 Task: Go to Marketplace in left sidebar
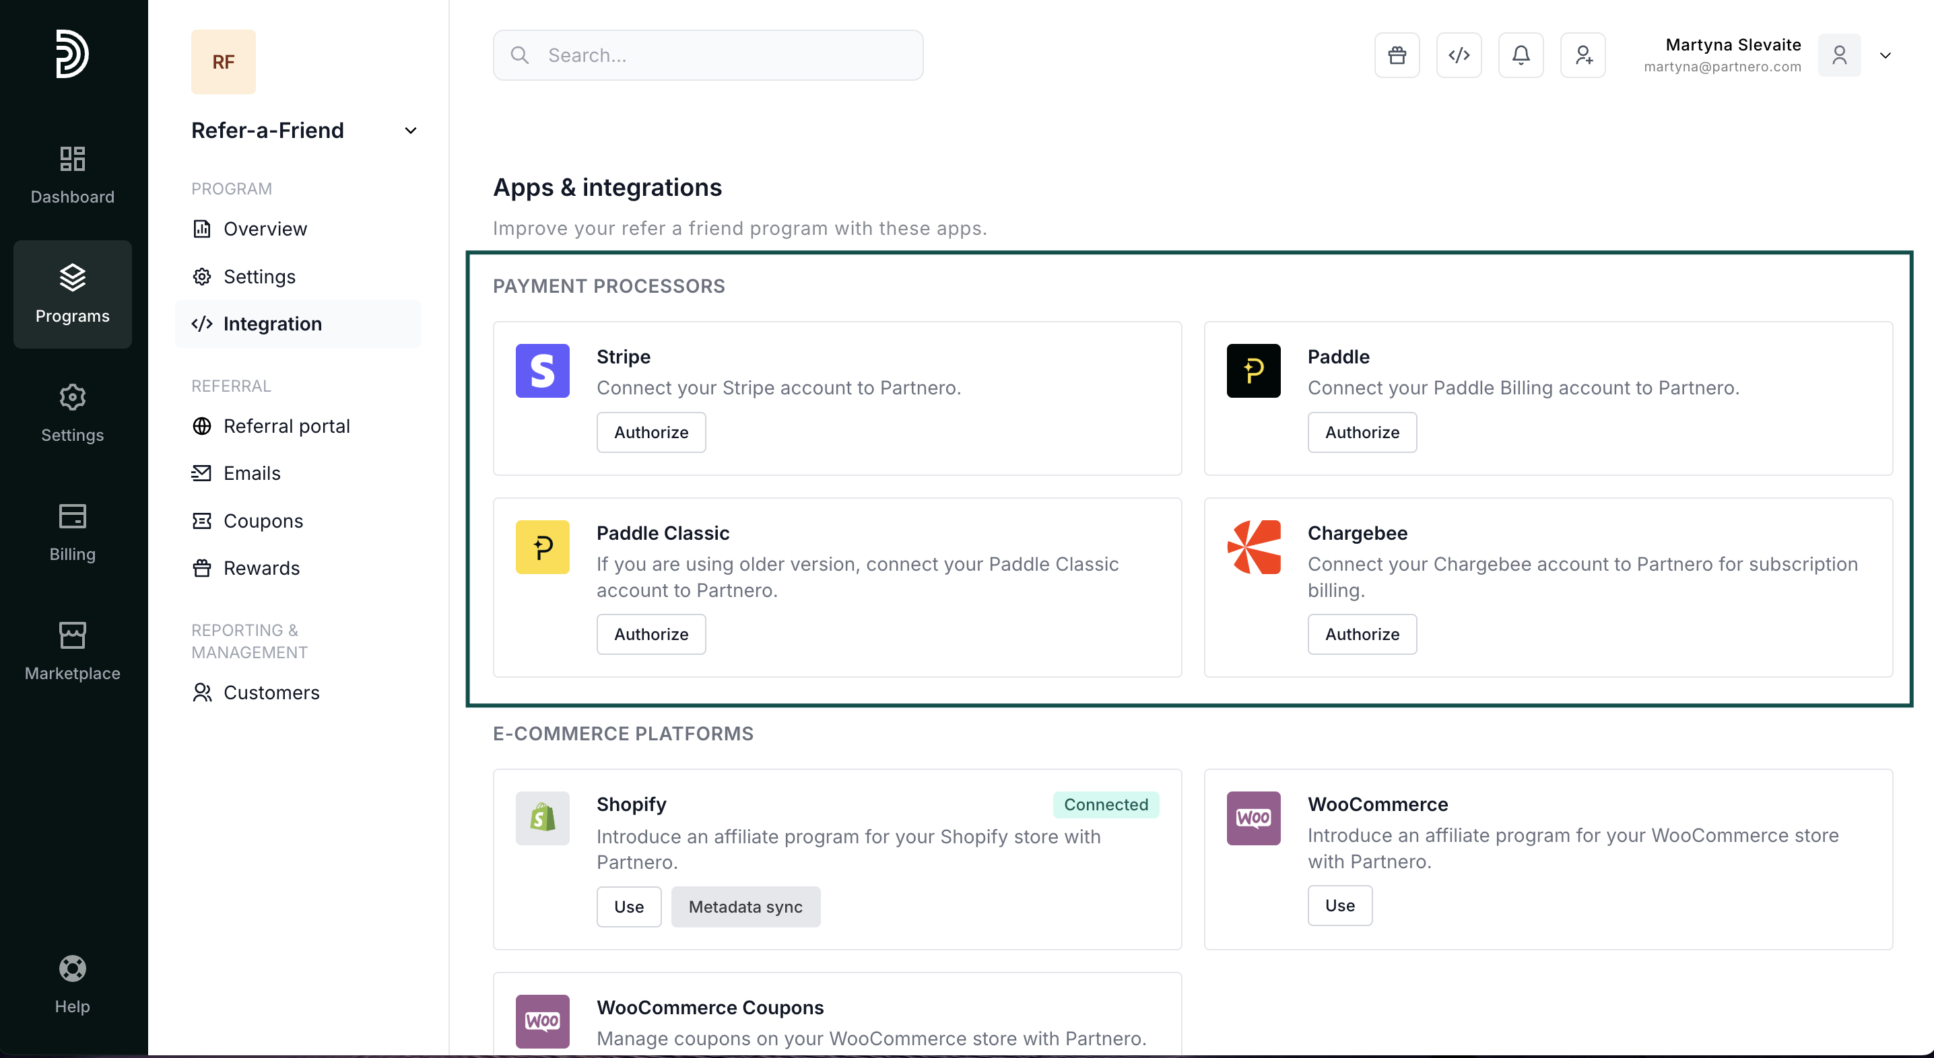[72, 651]
